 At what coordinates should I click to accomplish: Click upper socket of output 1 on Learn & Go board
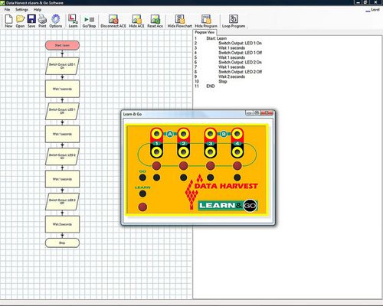[156, 134]
